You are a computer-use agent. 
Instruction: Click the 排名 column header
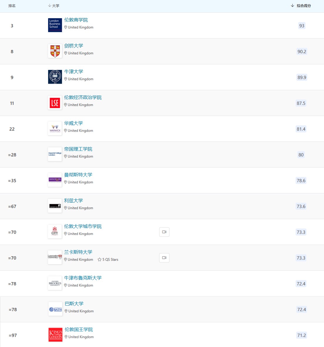pos(12,6)
